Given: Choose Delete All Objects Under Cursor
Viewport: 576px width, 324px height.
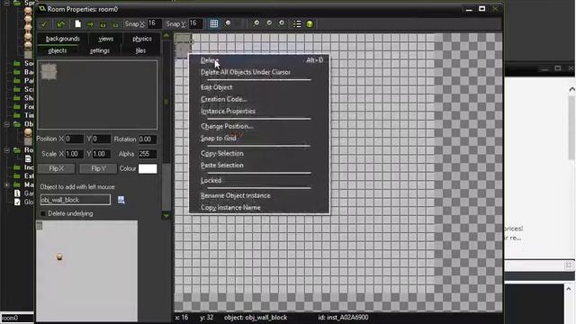Looking at the screenshot, I should [259, 72].
